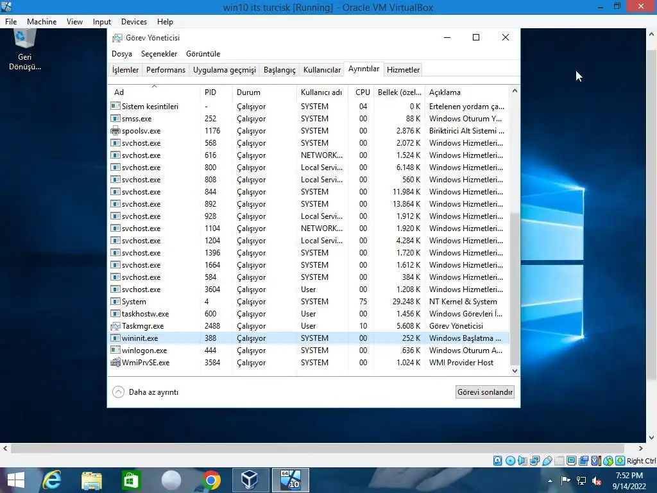
Task: Switch to the Hizmetler tab
Action: (x=403, y=69)
